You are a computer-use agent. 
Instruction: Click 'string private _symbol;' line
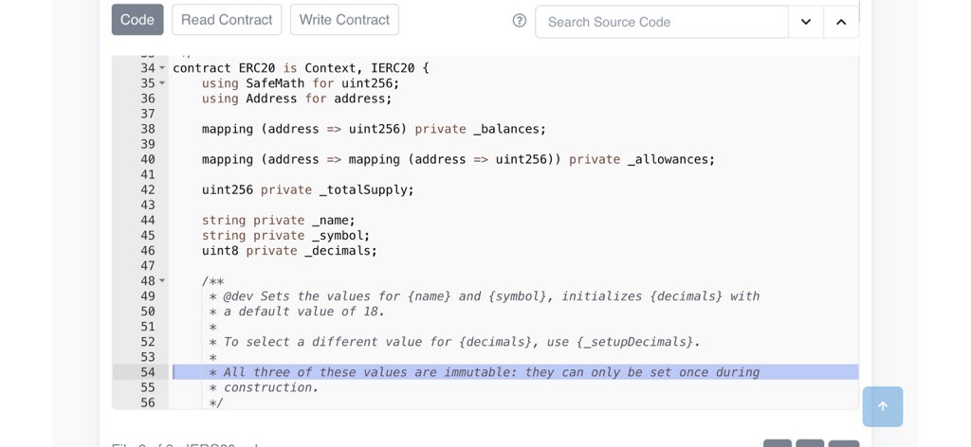pyautogui.click(x=286, y=236)
